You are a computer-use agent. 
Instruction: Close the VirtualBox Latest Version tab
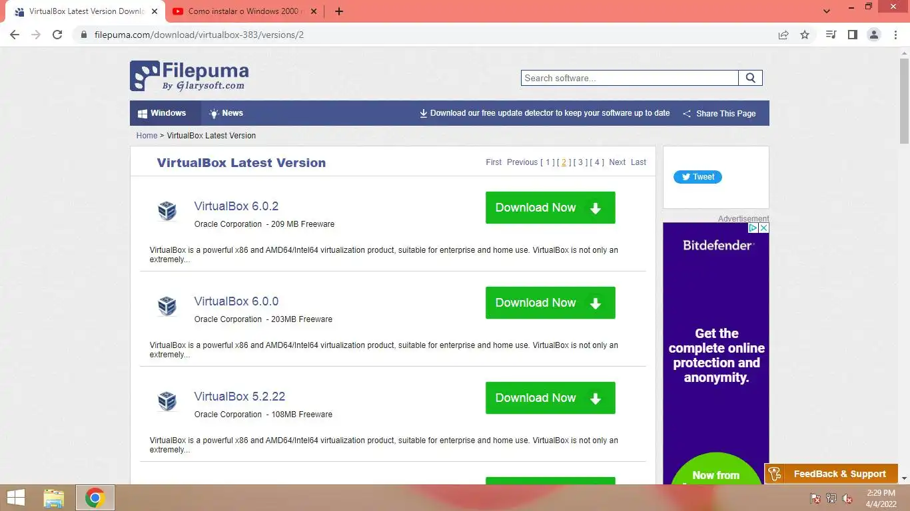pyautogui.click(x=155, y=11)
